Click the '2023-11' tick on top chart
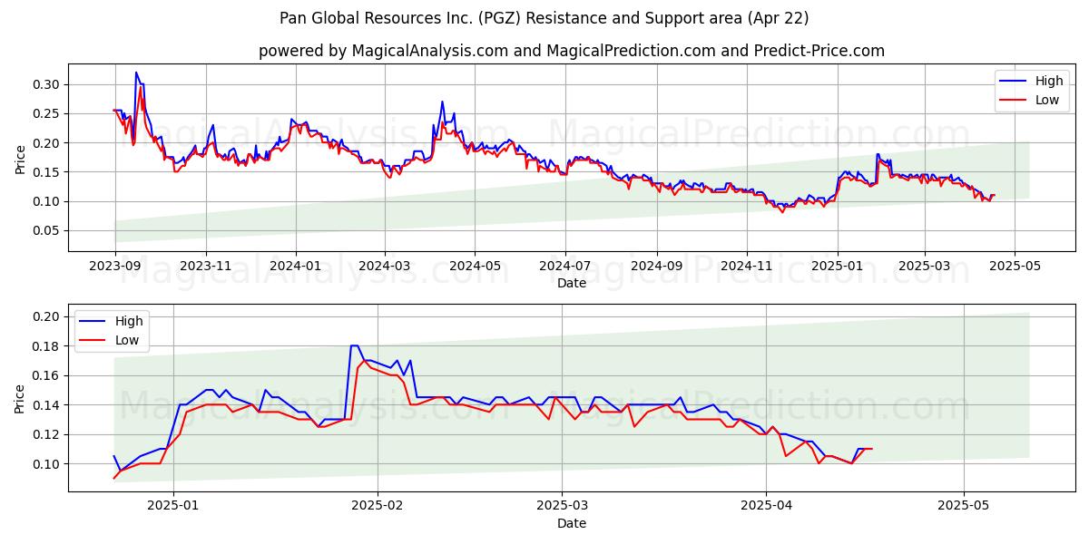1089x544 pixels. tap(206, 265)
